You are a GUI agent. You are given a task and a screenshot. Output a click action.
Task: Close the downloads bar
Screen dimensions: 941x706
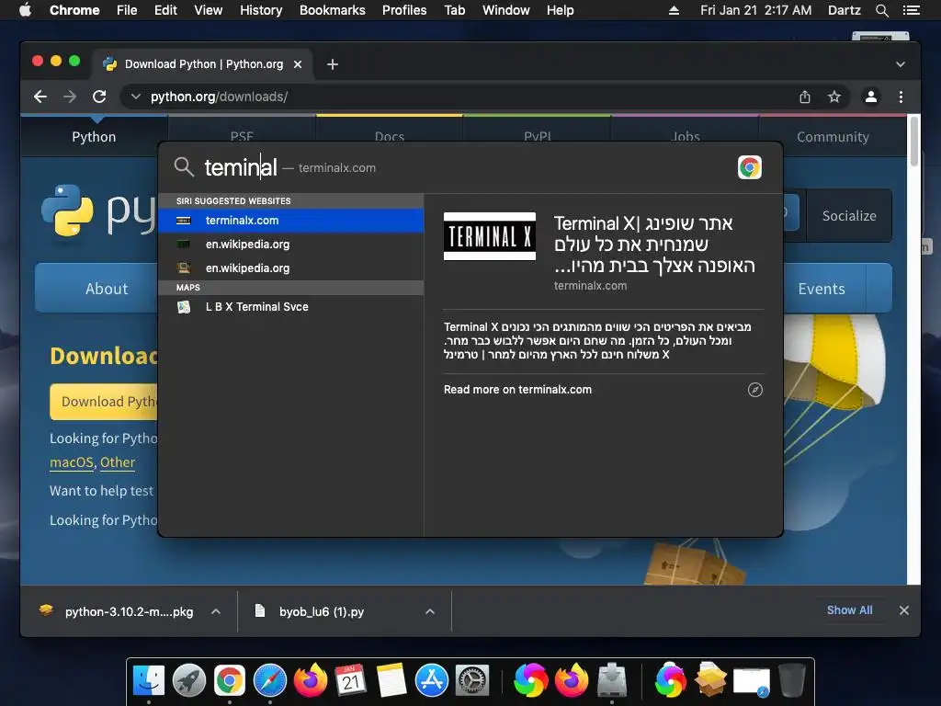coord(904,610)
